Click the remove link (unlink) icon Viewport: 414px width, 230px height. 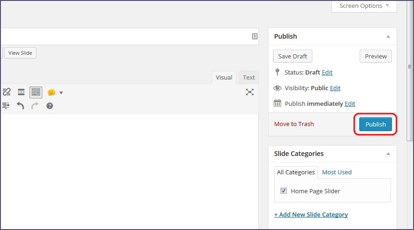[x=6, y=92]
